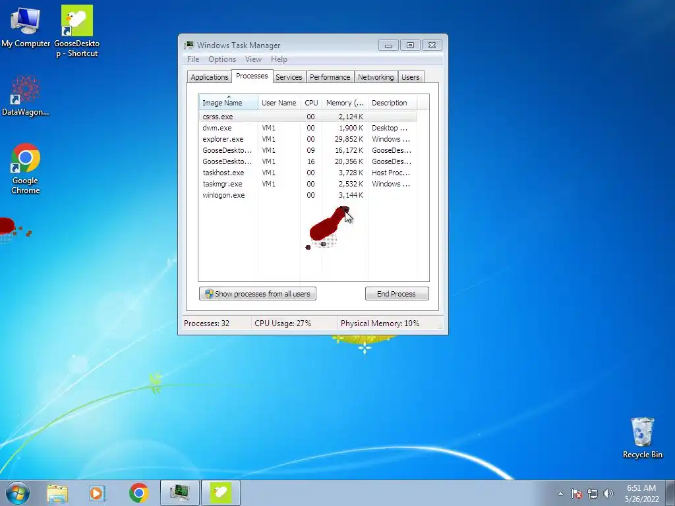Select the Recycle Bin desktop icon

[x=642, y=437]
